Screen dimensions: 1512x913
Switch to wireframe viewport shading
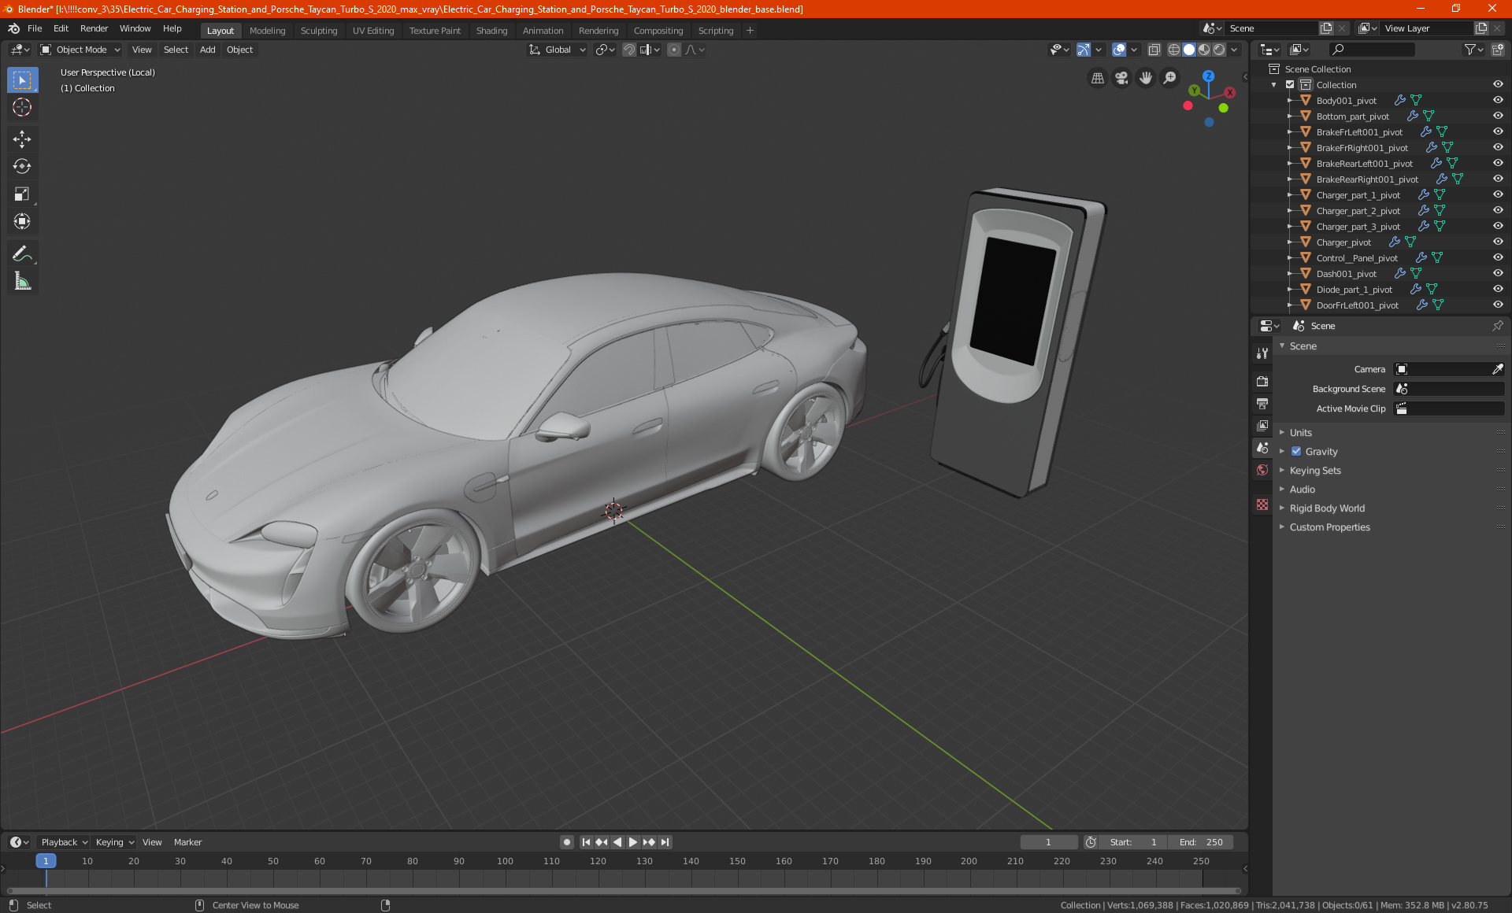click(1173, 50)
